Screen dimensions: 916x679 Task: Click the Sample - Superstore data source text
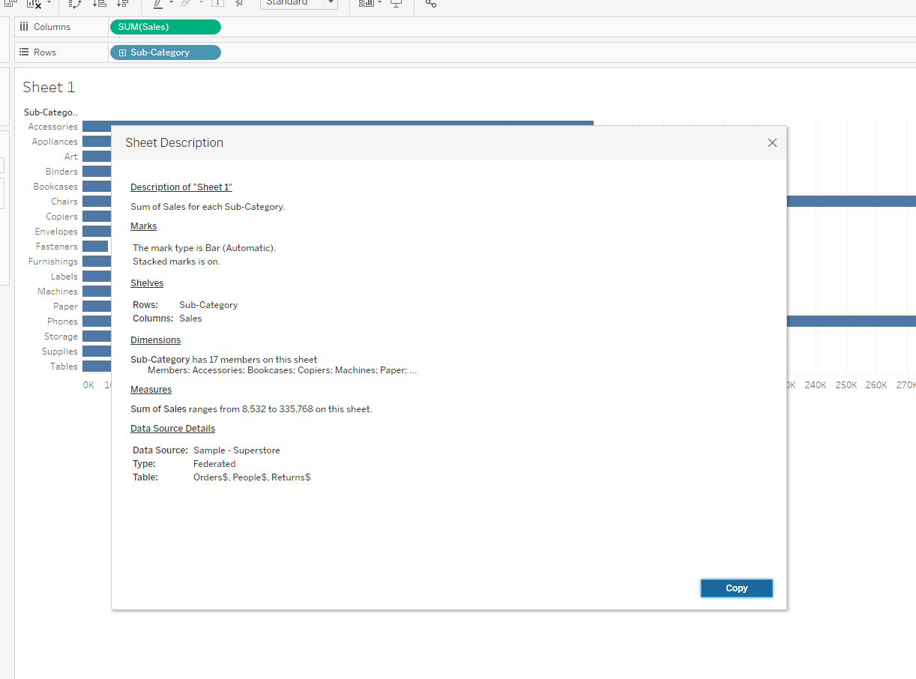[x=237, y=450]
